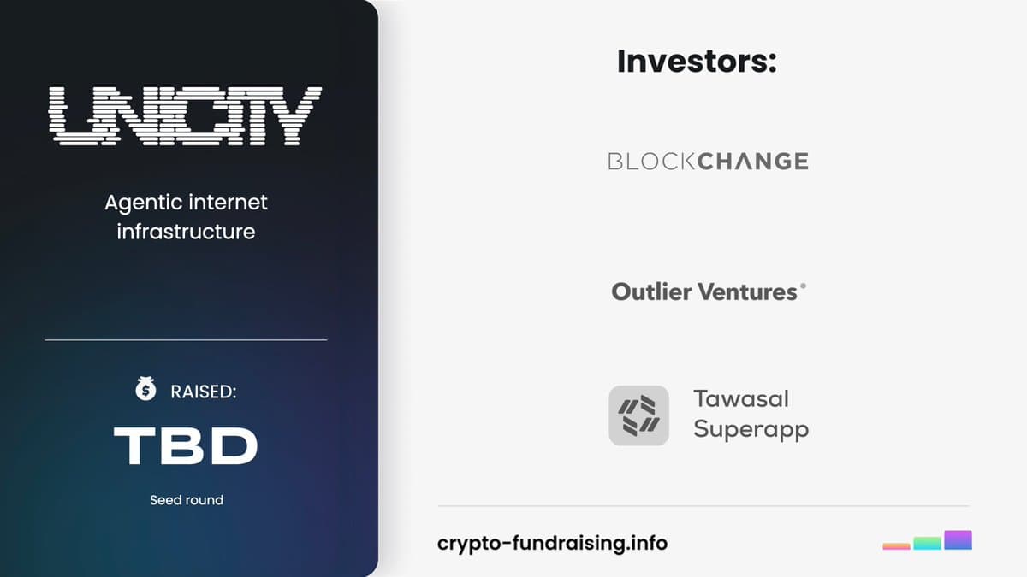1027x577 pixels.
Task: Click the thin BLOCK lettering in Blockchange
Action: click(652, 161)
